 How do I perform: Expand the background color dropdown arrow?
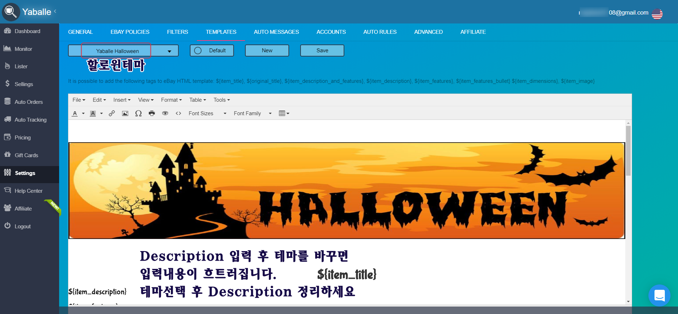click(x=101, y=113)
